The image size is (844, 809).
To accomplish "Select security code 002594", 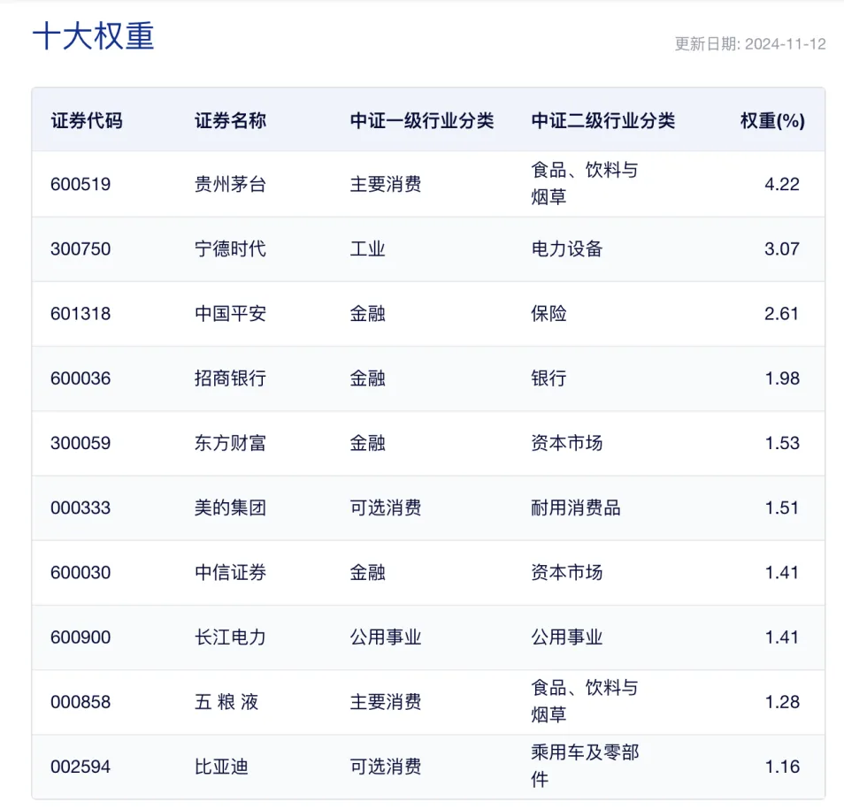I will click(81, 767).
